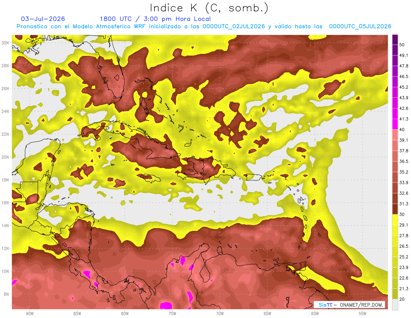Select the date label '03-Jul-2026'

click(43, 19)
